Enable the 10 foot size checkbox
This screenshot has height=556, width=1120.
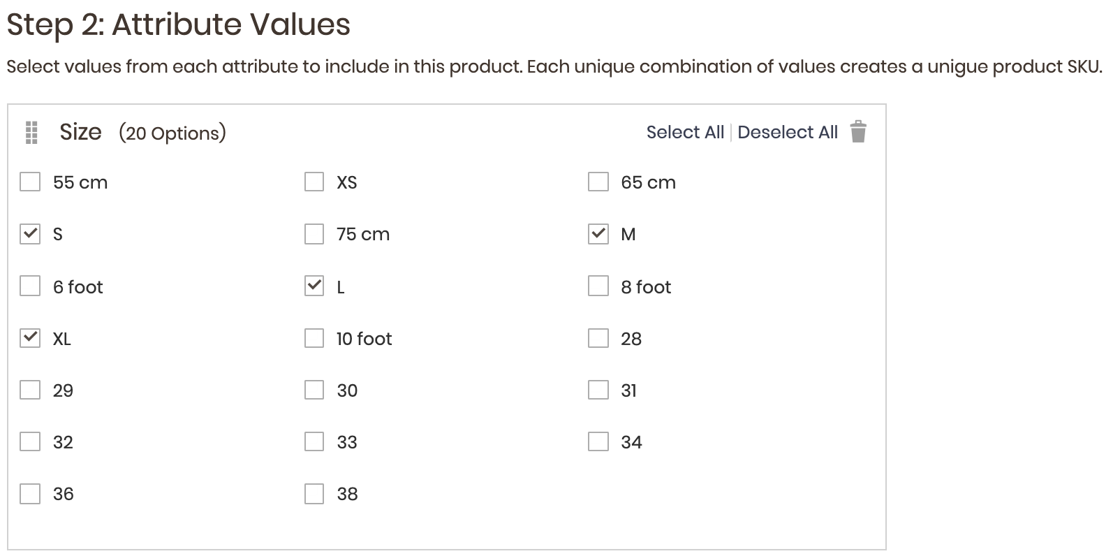coord(314,338)
